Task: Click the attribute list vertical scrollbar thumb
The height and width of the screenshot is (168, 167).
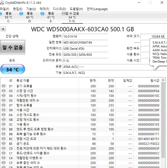Action: tap(163, 120)
